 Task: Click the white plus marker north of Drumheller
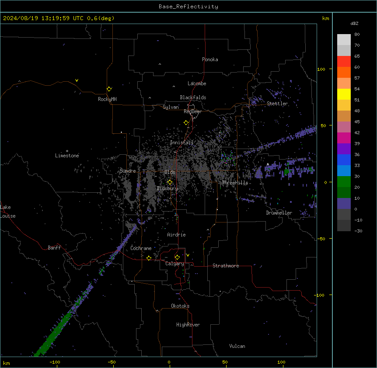pos(268,164)
